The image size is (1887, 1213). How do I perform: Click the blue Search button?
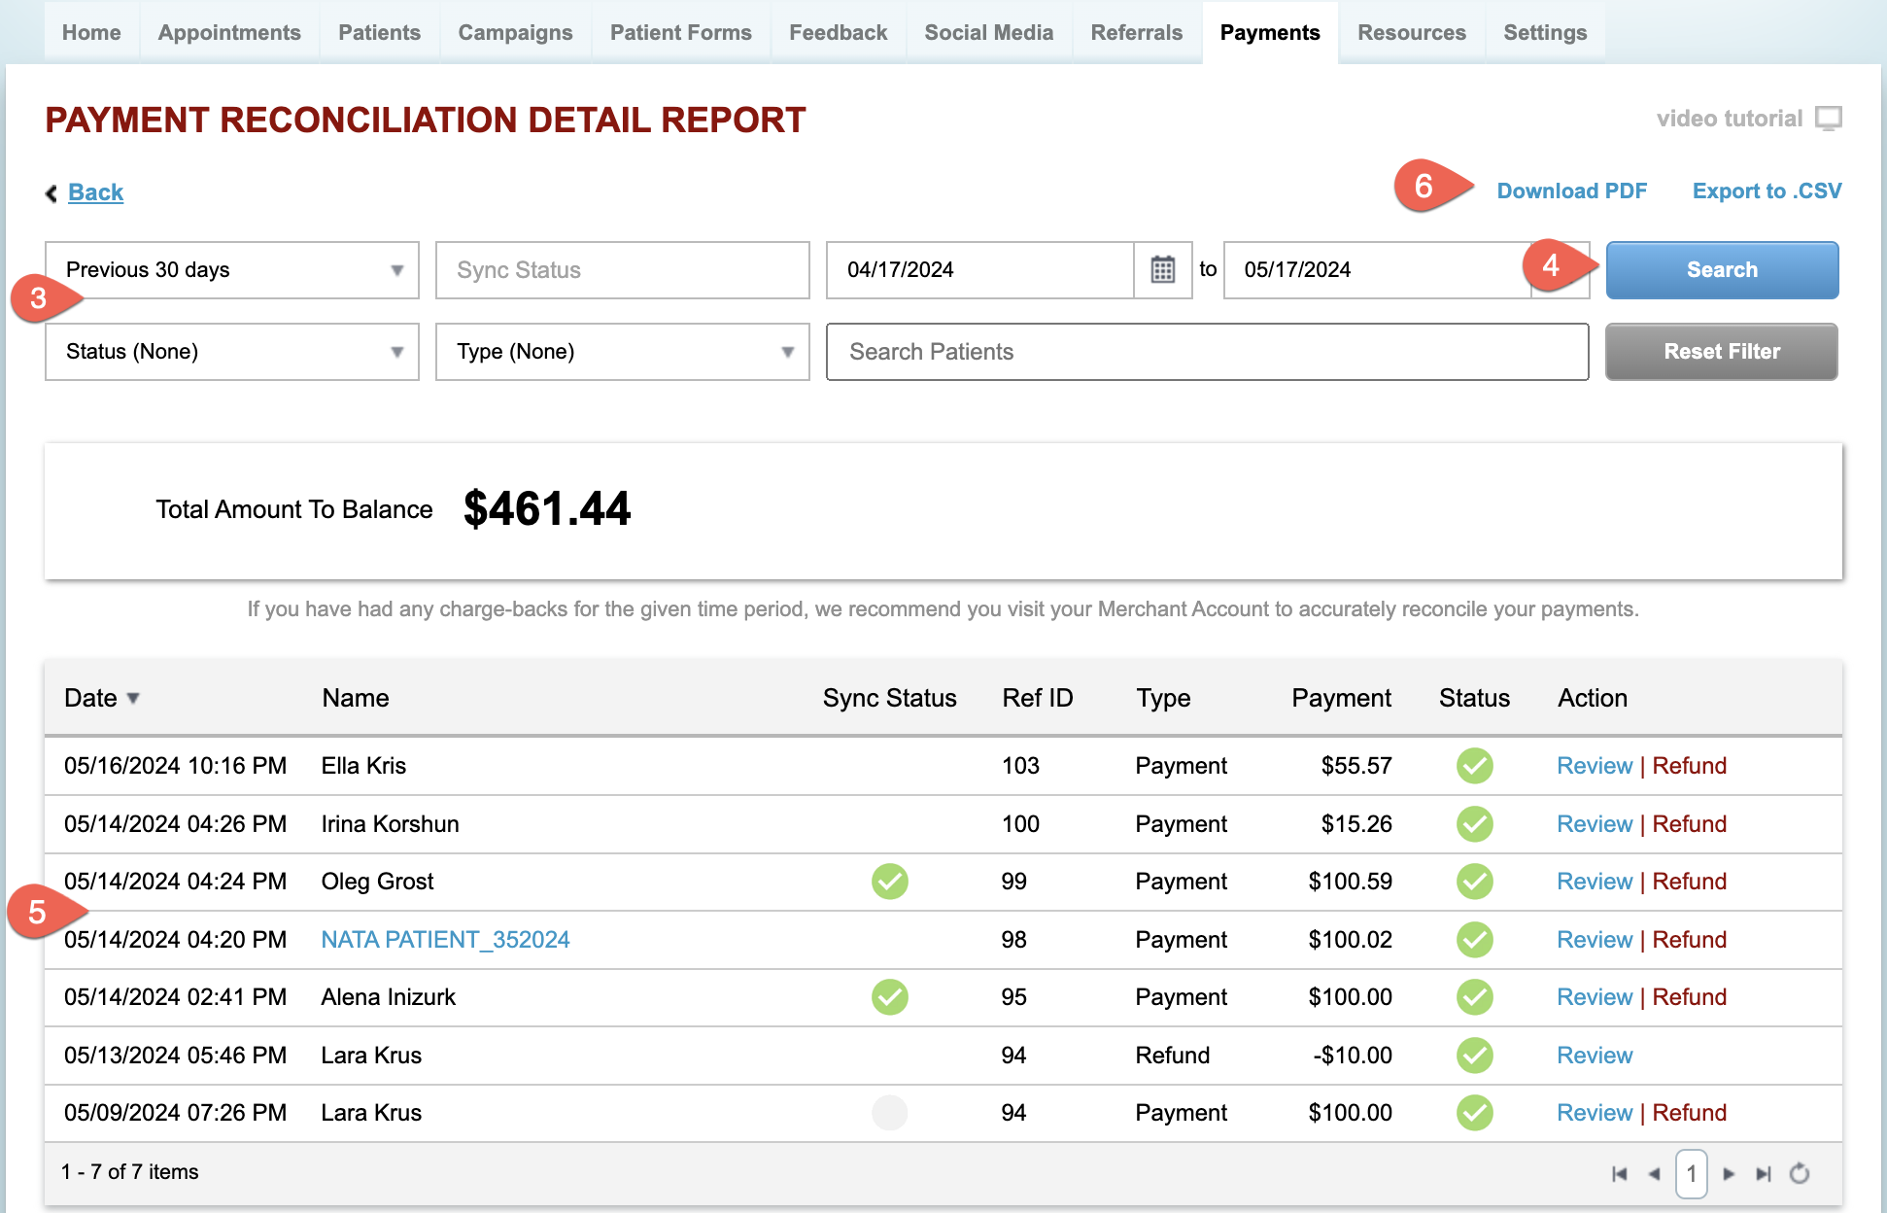click(x=1722, y=270)
